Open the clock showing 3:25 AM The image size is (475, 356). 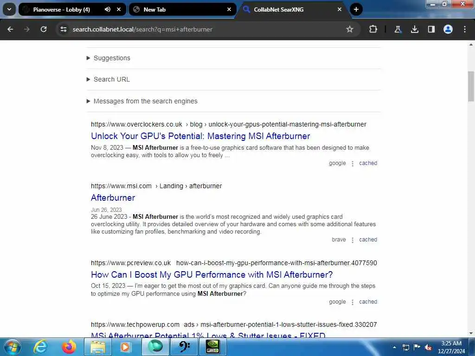(x=451, y=347)
